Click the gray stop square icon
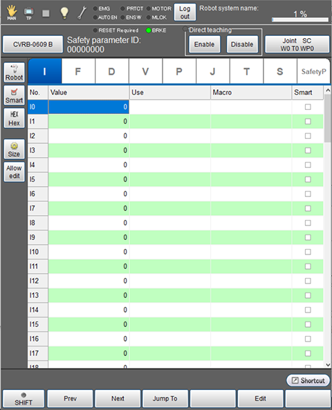 (46, 13)
